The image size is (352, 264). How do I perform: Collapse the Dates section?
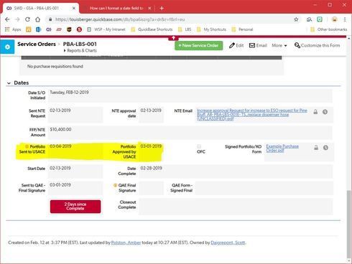[9, 83]
